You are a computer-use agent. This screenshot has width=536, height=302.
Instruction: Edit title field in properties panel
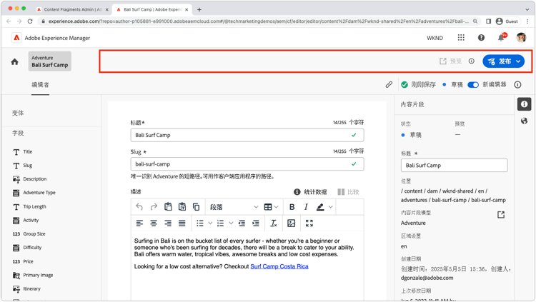click(x=455, y=166)
